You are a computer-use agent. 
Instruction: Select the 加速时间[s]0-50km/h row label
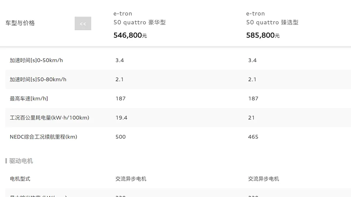coord(36,60)
